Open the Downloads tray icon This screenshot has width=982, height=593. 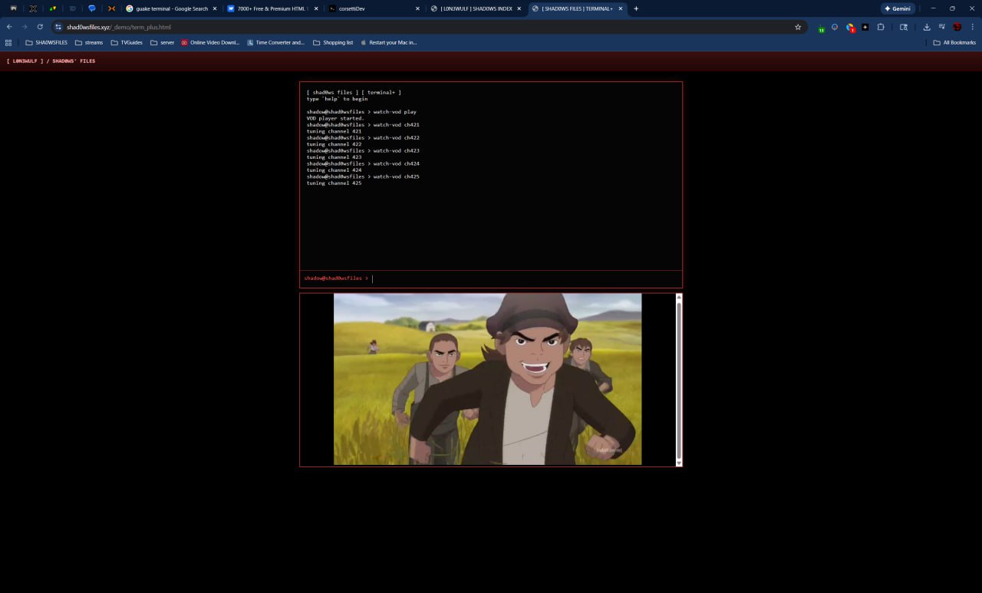point(927,27)
